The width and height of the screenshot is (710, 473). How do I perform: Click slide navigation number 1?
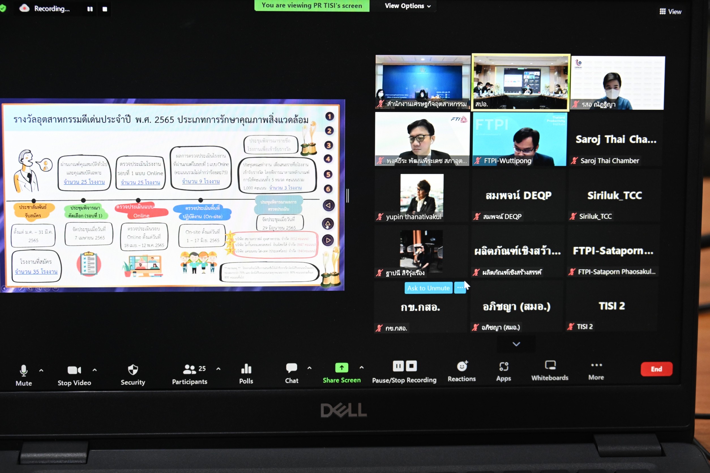[329, 117]
